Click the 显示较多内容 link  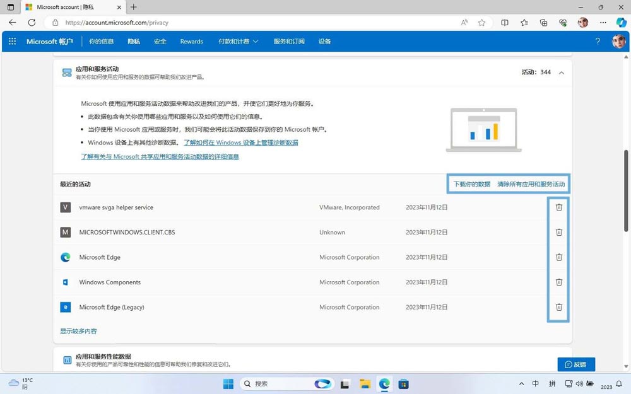click(78, 330)
